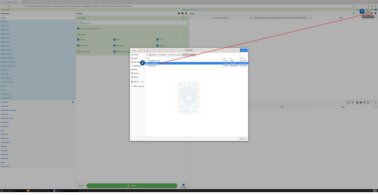Toggle Remove non-alphabet chars checkbox

click(x=78, y=29)
